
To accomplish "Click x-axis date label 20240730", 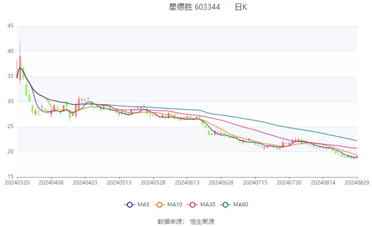I will pyautogui.click(x=289, y=183).
